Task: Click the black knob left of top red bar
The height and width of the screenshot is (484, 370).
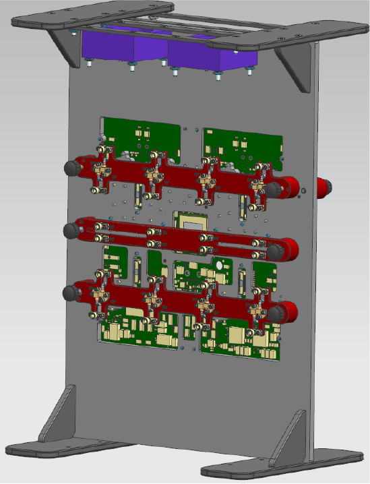Action: tap(72, 168)
